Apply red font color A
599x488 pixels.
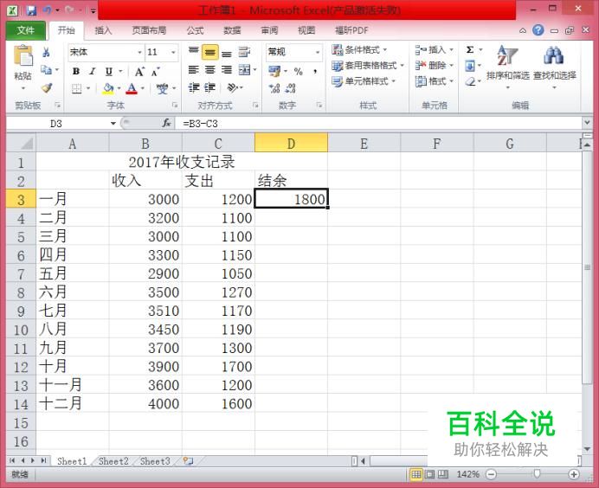132,88
